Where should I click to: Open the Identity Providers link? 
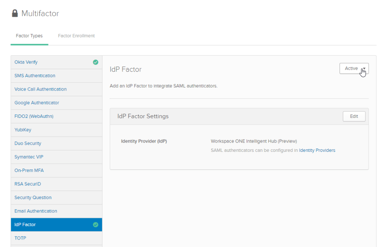[317, 150]
